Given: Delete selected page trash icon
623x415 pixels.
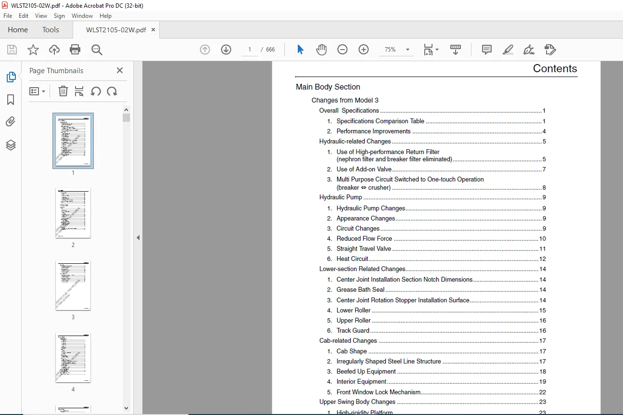Looking at the screenshot, I should point(63,91).
